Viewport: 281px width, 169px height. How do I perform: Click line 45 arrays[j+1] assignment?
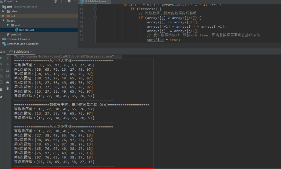(x=186, y=26)
